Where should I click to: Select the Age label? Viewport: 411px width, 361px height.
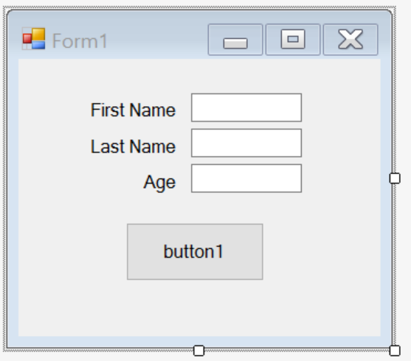159,183
